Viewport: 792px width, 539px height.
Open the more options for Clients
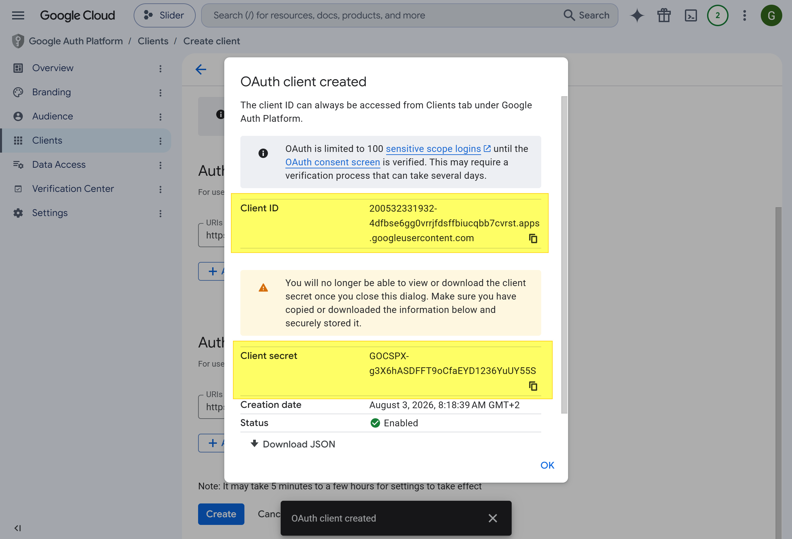tap(160, 141)
